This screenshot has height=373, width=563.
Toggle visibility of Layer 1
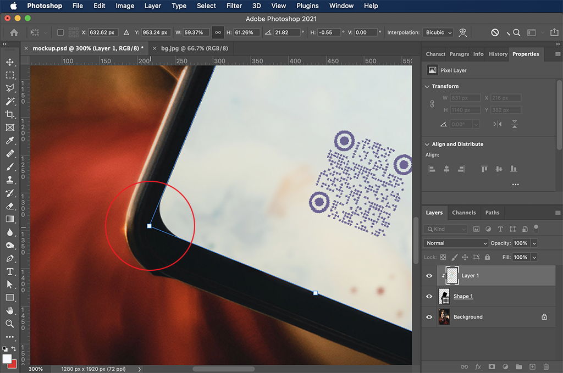coord(429,276)
